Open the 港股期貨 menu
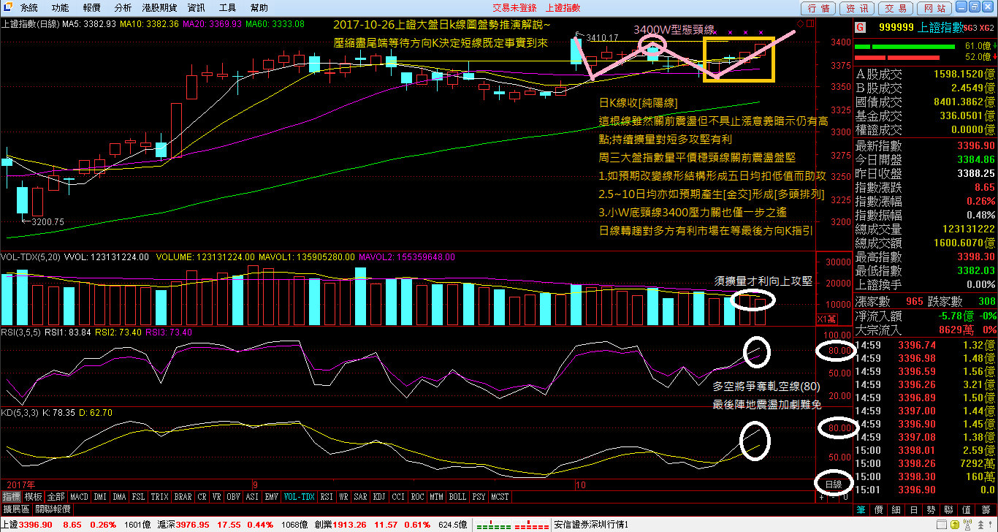This screenshot has height=532, width=998. 160,8
